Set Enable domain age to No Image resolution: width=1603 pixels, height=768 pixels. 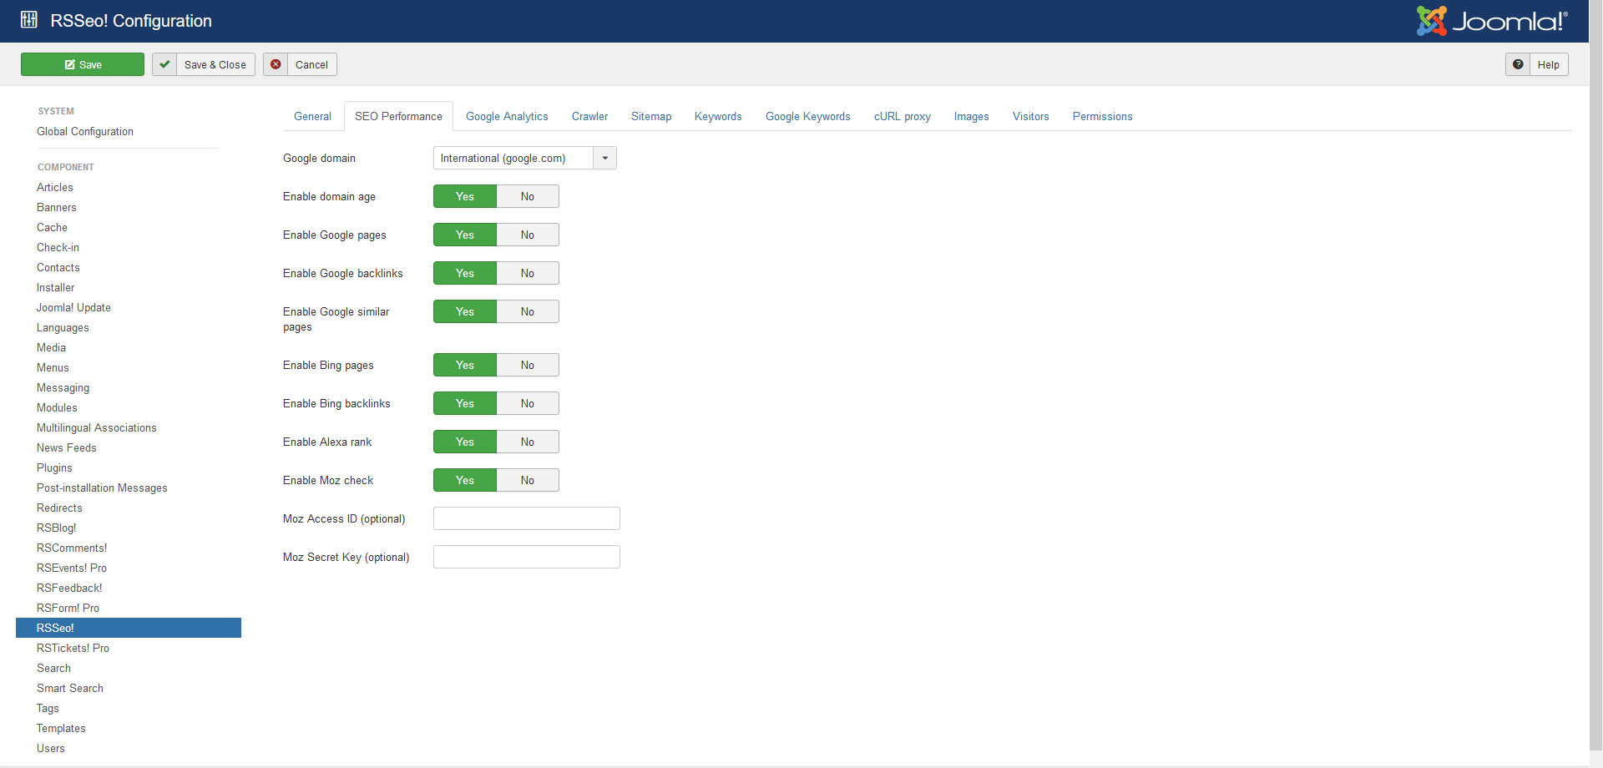tap(528, 196)
